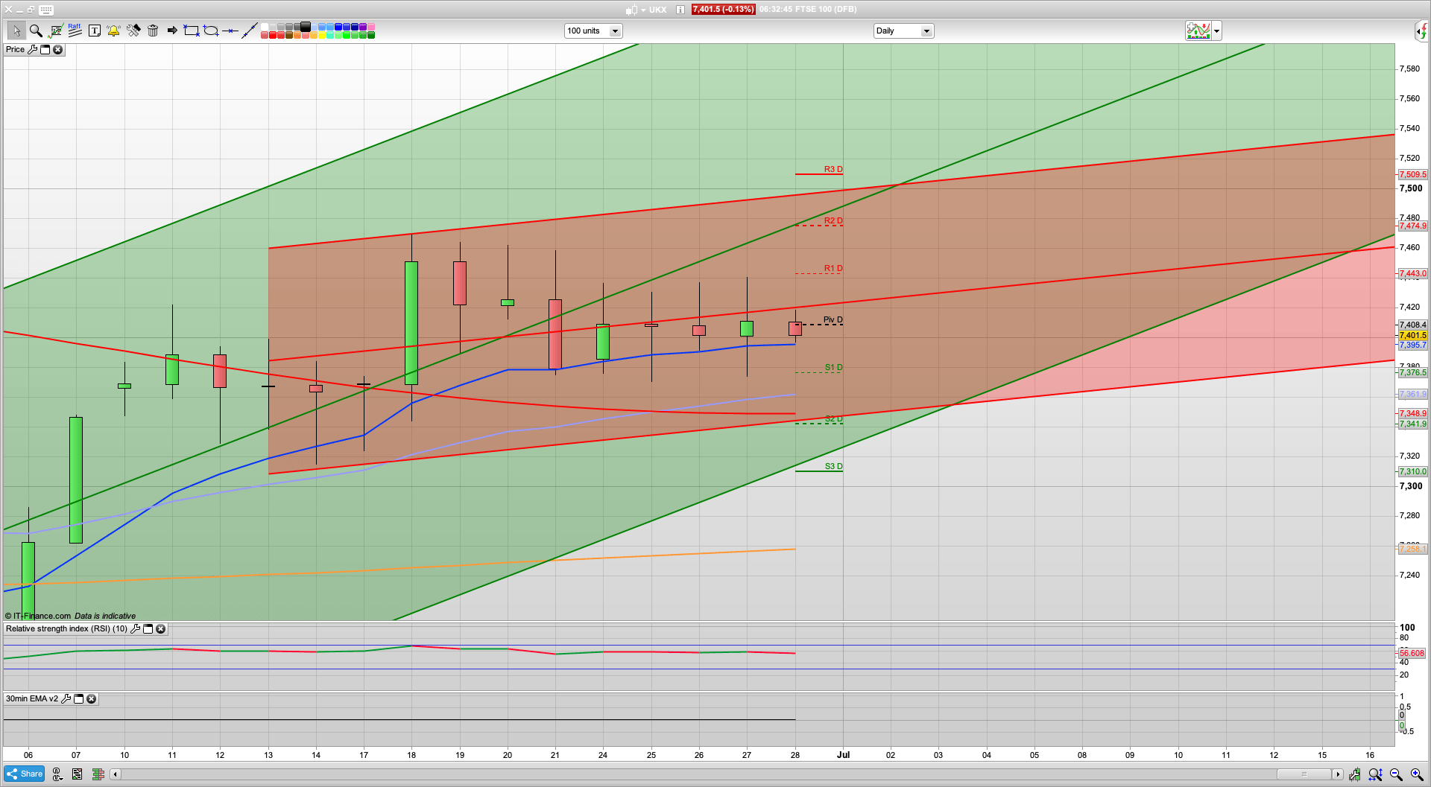Select the arrow drawing tool
The height and width of the screenshot is (787, 1431).
tap(172, 31)
